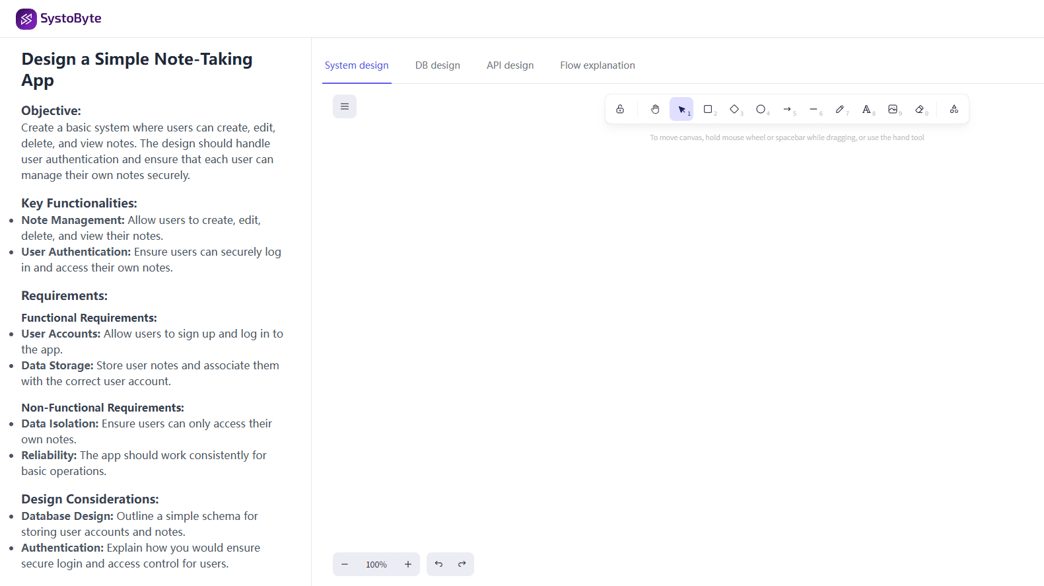Image resolution: width=1044 pixels, height=586 pixels.
Task: Click the SystoByte logo link
Action: coord(59,18)
